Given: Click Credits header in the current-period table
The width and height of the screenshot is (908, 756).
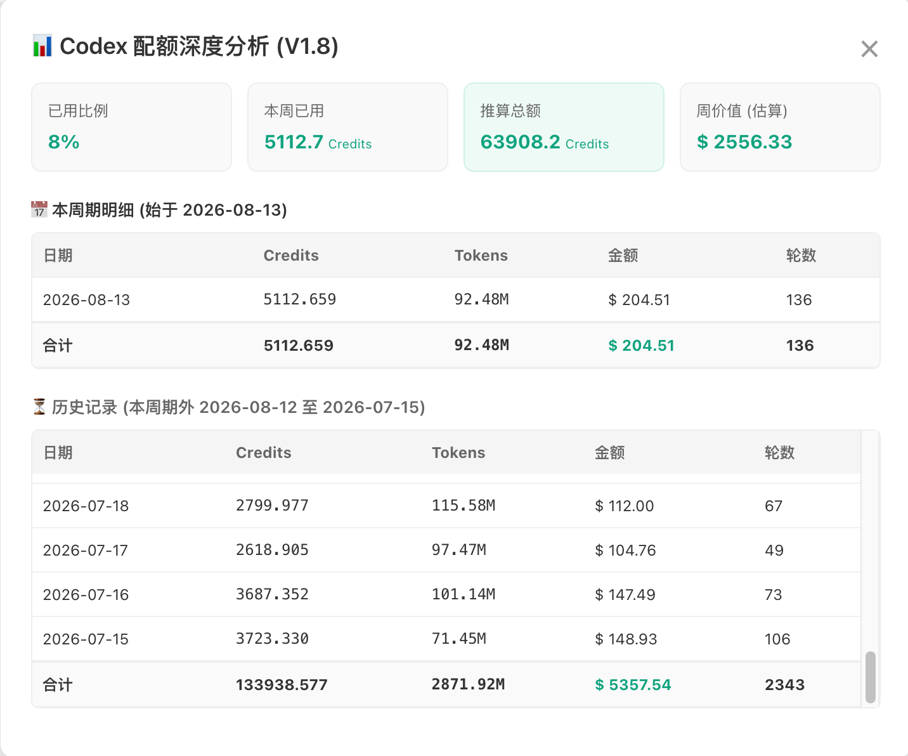Looking at the screenshot, I should click(x=291, y=256).
